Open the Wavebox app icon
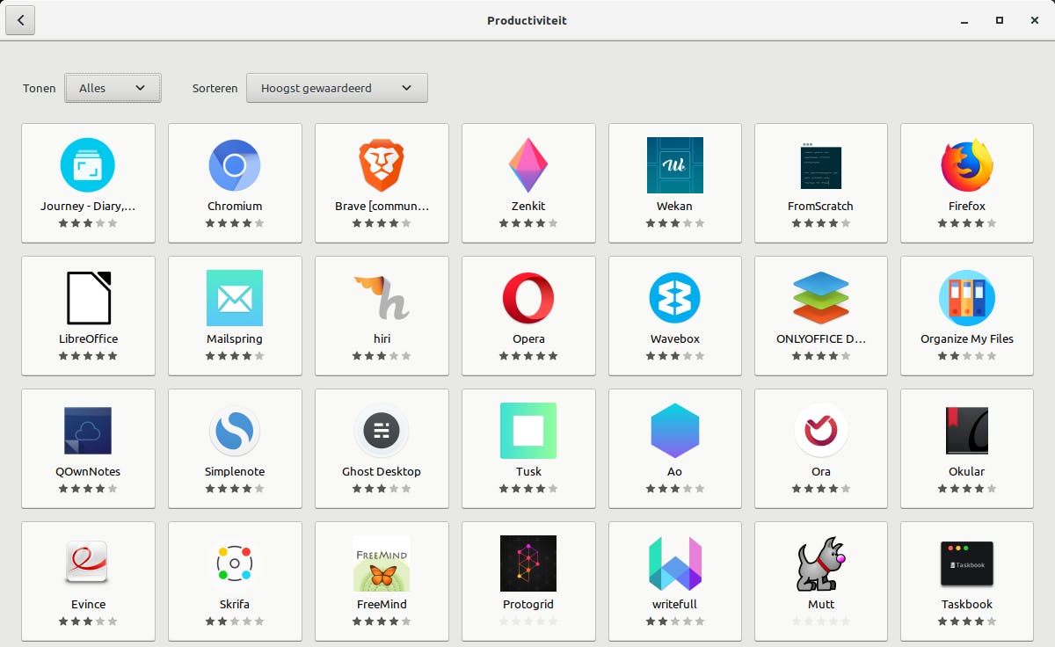This screenshot has height=647, width=1055. click(674, 298)
